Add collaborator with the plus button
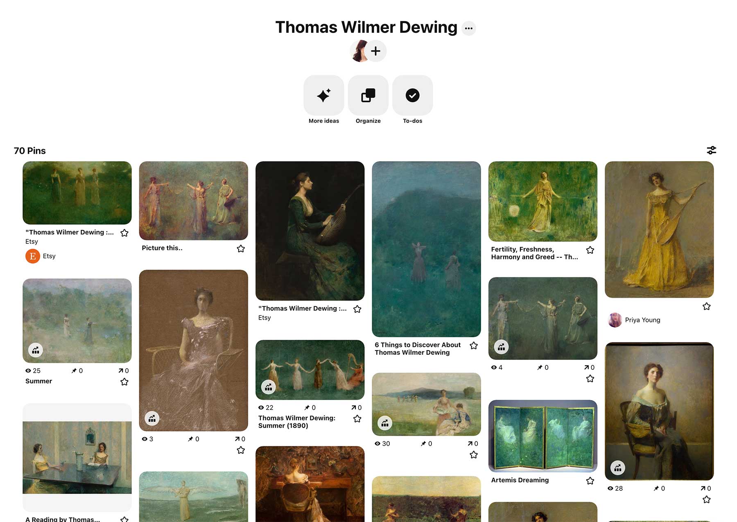Viewport: 737px width, 522px height. [x=375, y=51]
